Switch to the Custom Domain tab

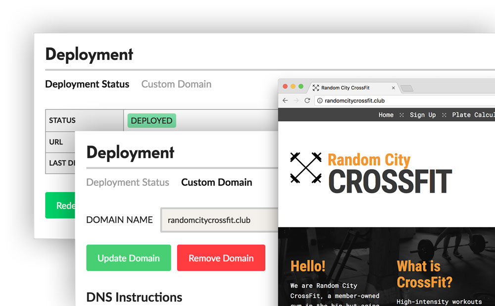click(x=216, y=182)
